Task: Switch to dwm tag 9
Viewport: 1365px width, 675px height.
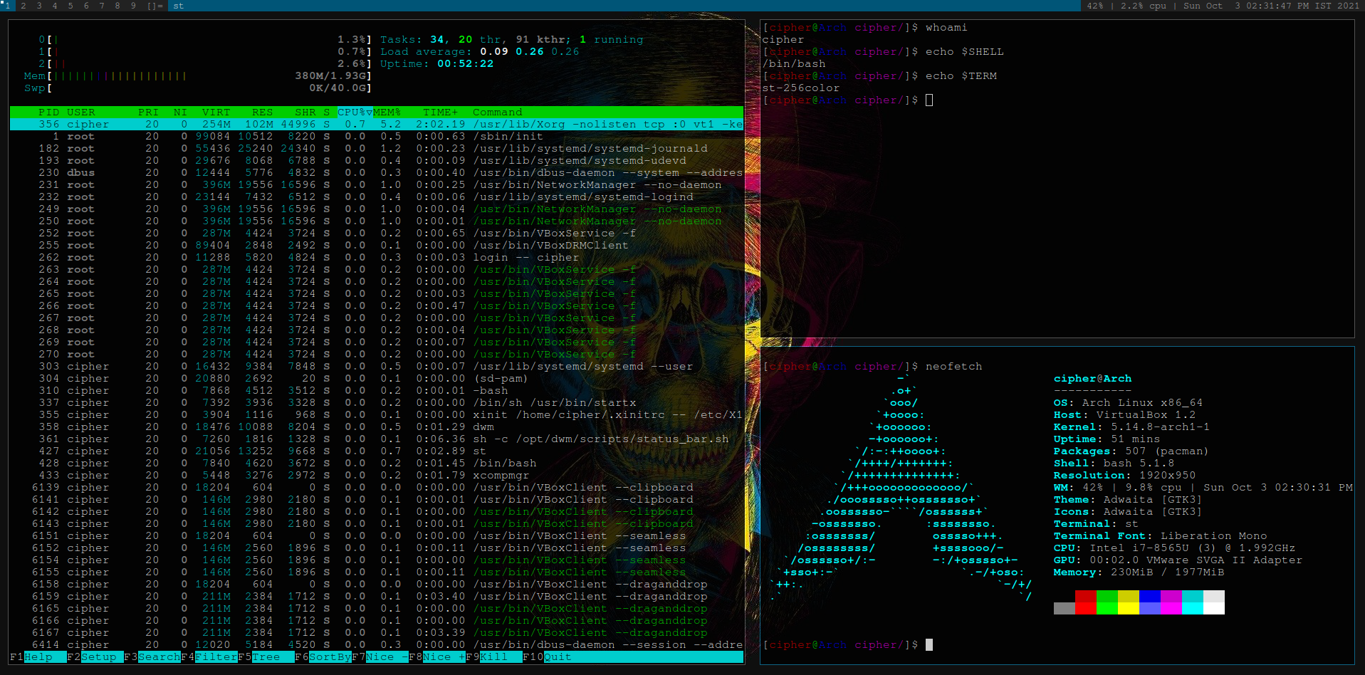Action: point(133,5)
